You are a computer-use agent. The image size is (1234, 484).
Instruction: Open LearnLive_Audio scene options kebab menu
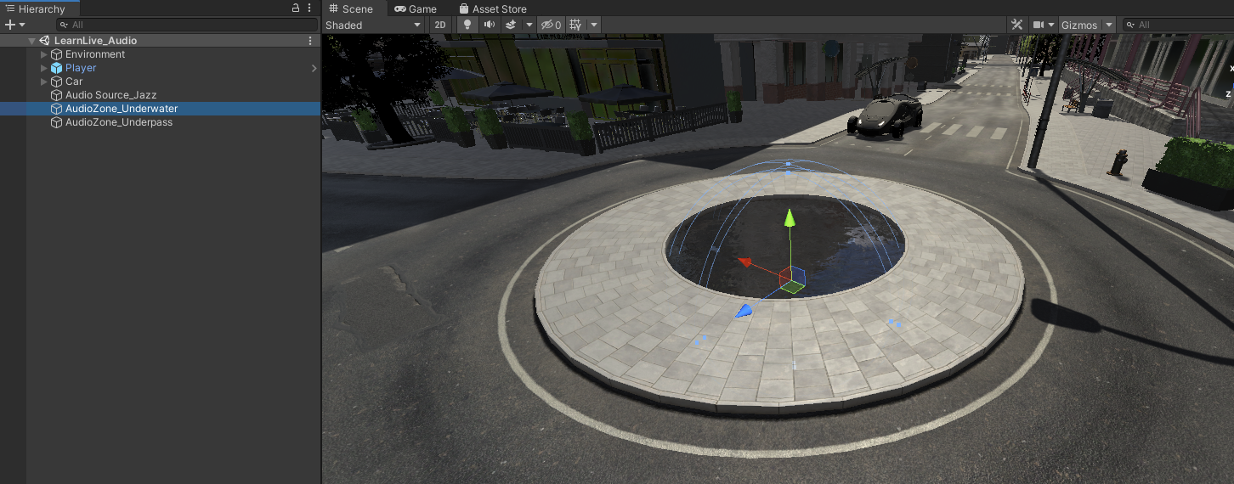309,41
